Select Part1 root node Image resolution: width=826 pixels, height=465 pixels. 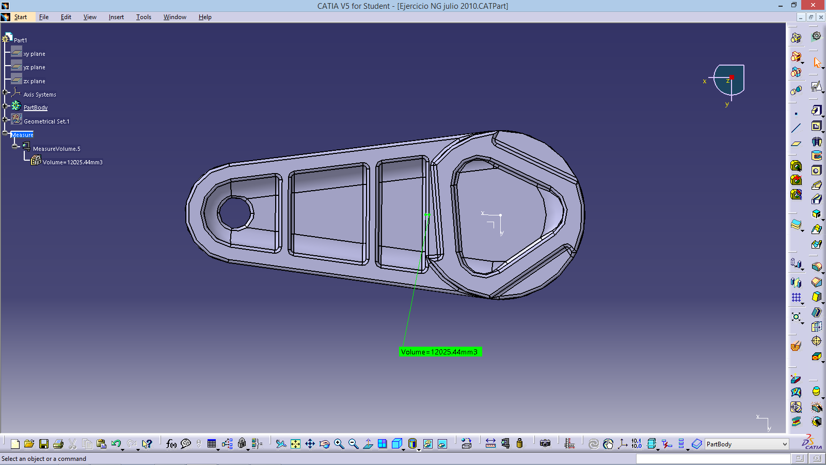coord(20,40)
